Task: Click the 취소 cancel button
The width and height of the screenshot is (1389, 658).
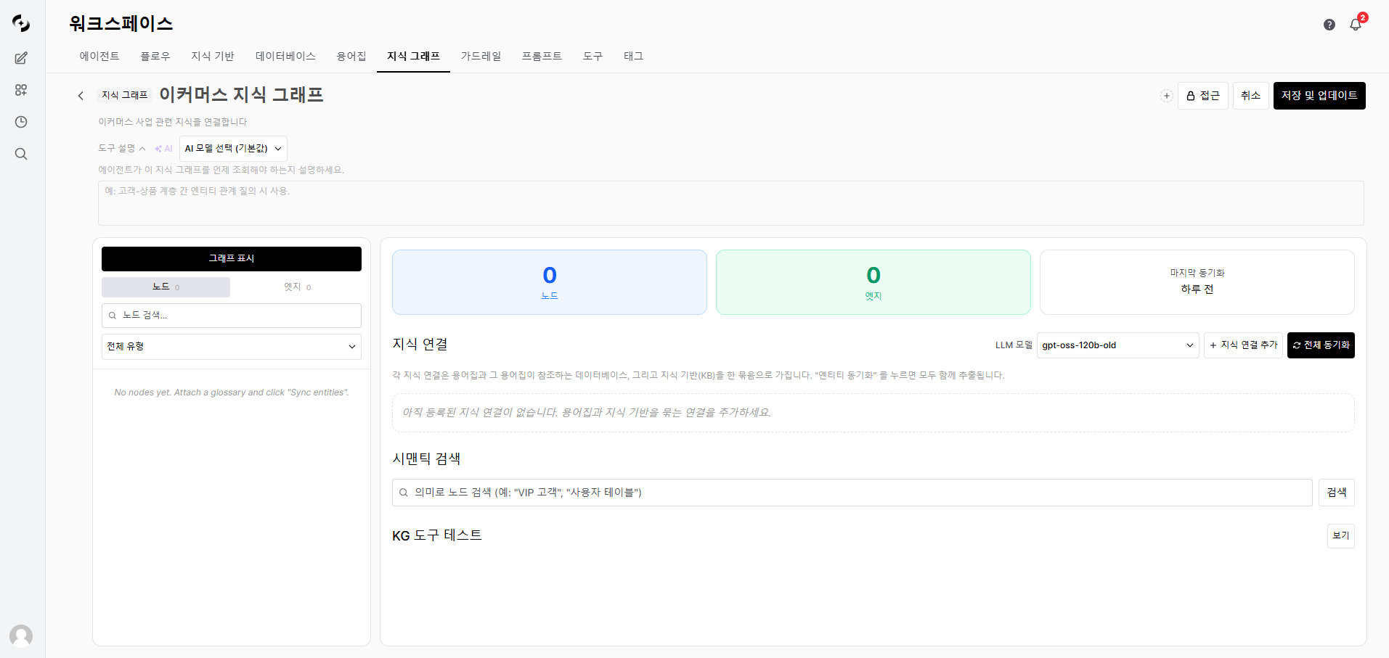Action: 1250,96
